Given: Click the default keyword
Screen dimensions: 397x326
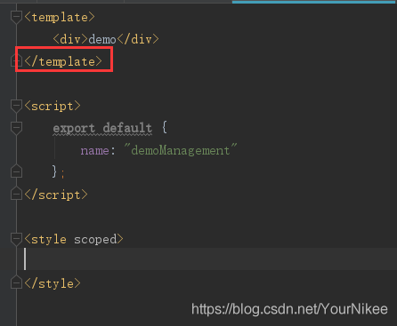Looking at the screenshot, I should click(x=127, y=128).
